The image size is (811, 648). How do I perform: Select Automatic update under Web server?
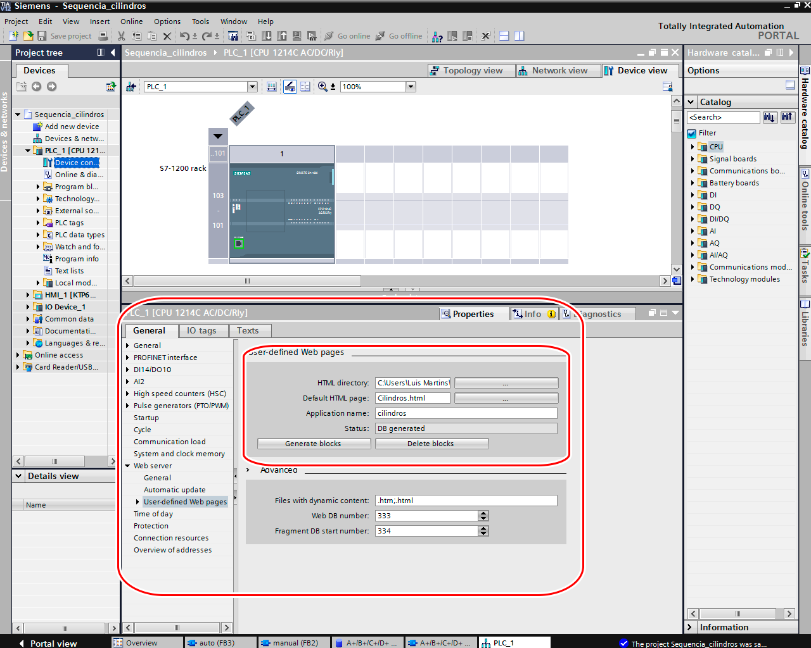[x=175, y=490]
